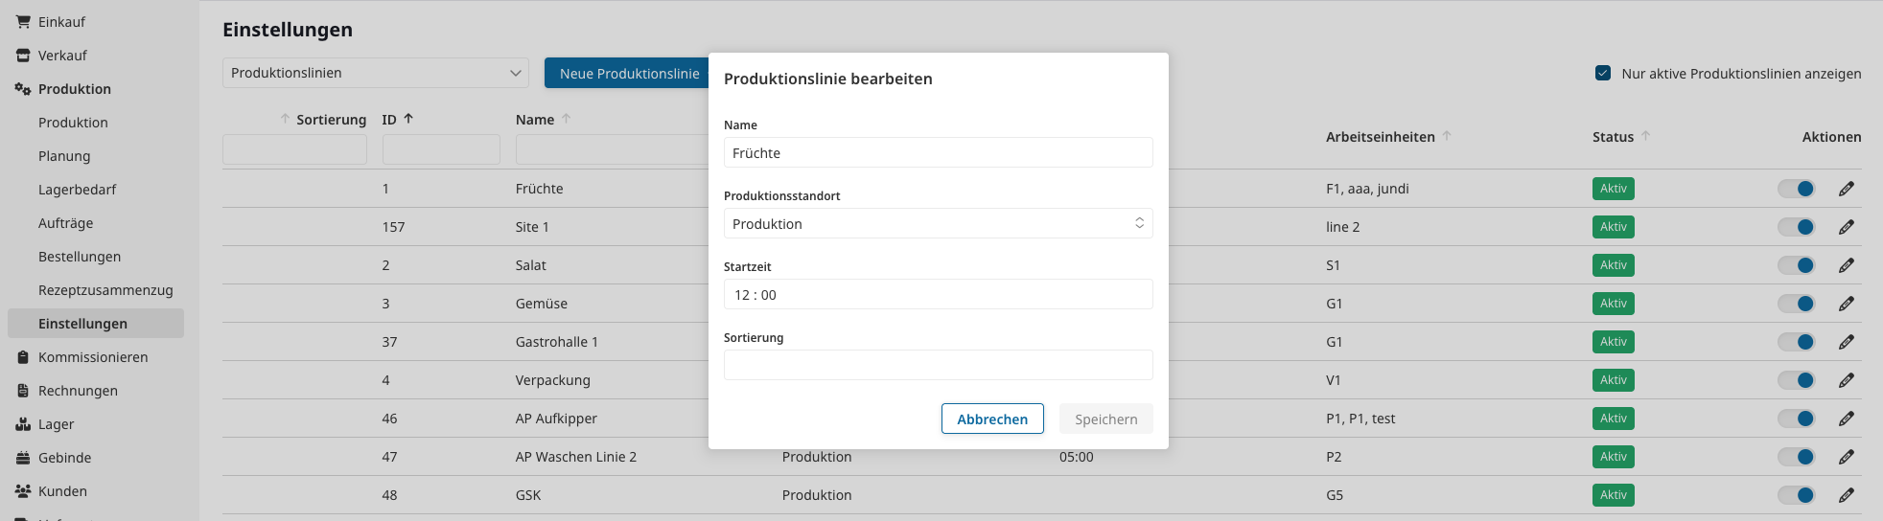The image size is (1883, 521).
Task: Open Planung in the sidebar
Action: pyautogui.click(x=64, y=156)
